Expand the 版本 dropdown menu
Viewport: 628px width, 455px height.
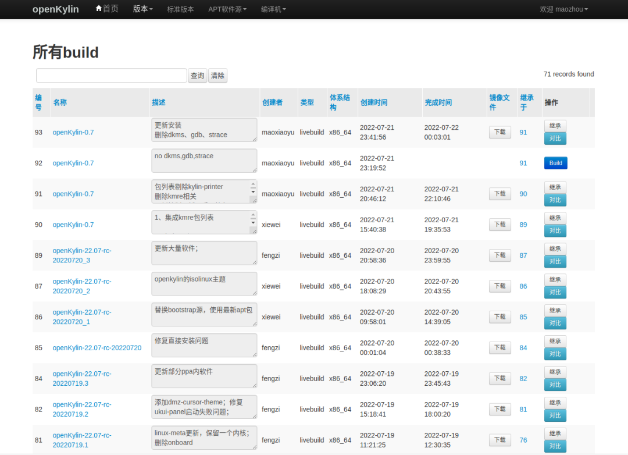tap(142, 9)
